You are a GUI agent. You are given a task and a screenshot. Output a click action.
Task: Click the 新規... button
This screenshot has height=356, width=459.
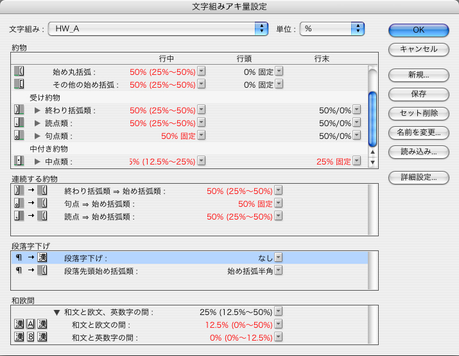coord(419,75)
